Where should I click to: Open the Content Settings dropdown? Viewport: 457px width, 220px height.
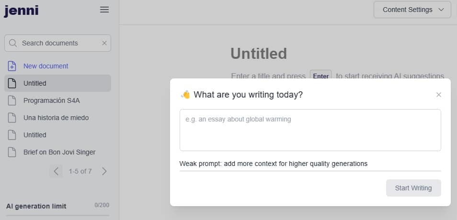pyautogui.click(x=412, y=10)
